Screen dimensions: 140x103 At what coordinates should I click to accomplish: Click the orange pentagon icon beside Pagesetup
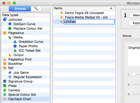tap(5, 33)
